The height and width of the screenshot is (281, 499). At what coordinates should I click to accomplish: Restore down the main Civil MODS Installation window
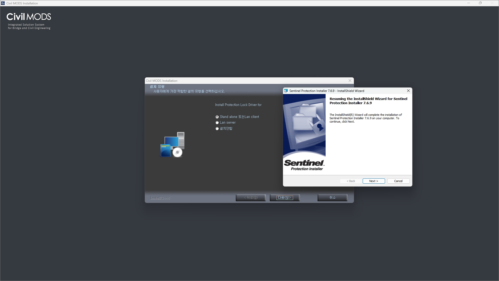(x=480, y=3)
